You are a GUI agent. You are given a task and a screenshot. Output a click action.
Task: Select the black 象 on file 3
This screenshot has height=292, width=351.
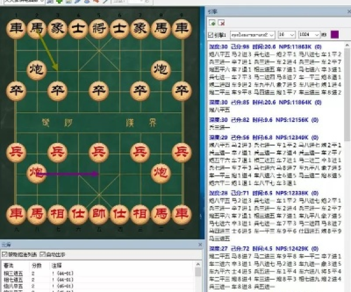[x=57, y=29]
